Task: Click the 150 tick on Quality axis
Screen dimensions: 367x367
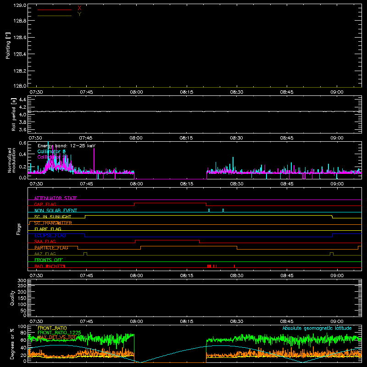Action: coord(22,298)
